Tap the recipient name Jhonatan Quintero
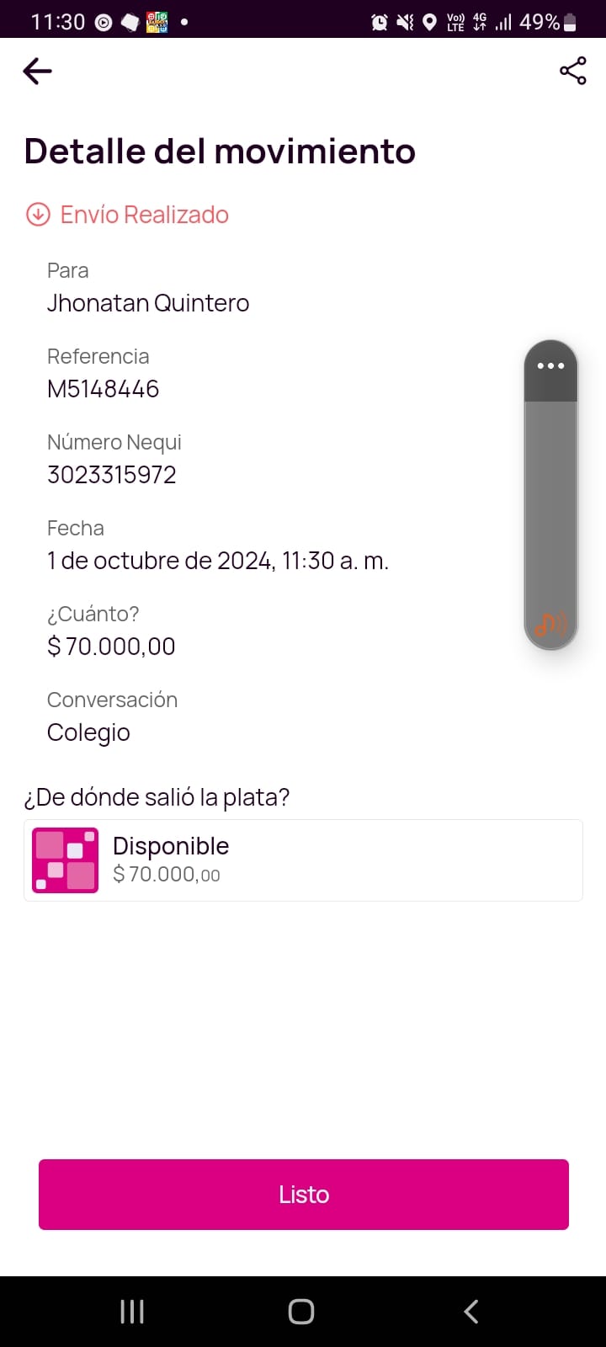This screenshot has width=606, height=1347. coord(148,303)
